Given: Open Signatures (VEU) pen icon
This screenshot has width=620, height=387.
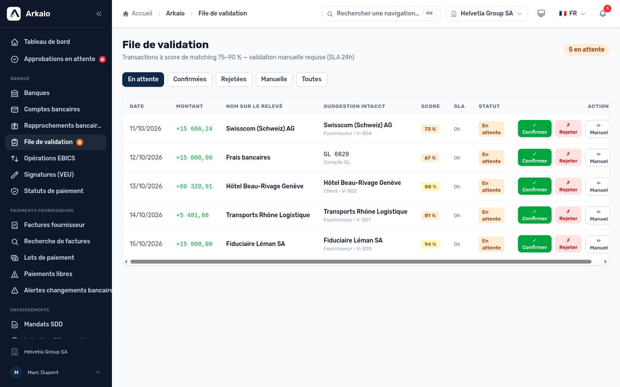Looking at the screenshot, I should tap(15, 175).
